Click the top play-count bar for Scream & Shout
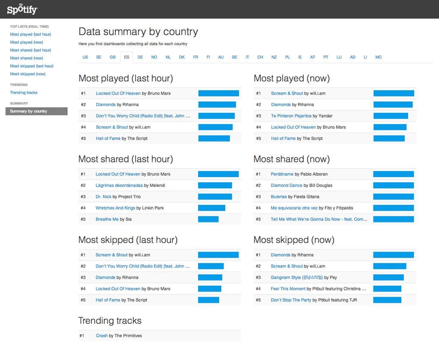The height and width of the screenshot is (346, 439). click(x=394, y=93)
